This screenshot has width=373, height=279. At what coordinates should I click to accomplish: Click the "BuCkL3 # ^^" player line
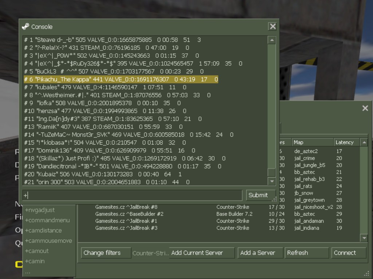click(x=114, y=72)
